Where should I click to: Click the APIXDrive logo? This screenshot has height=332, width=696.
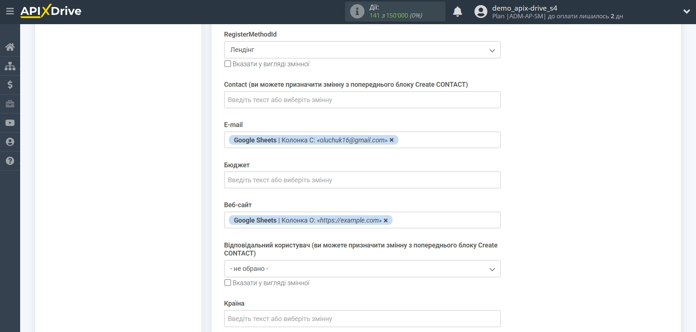(x=51, y=11)
